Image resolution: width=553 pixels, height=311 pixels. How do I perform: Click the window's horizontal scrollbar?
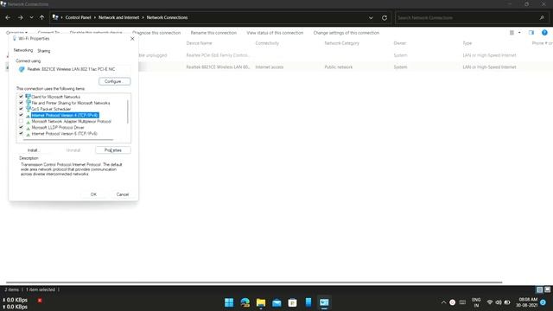254,282
